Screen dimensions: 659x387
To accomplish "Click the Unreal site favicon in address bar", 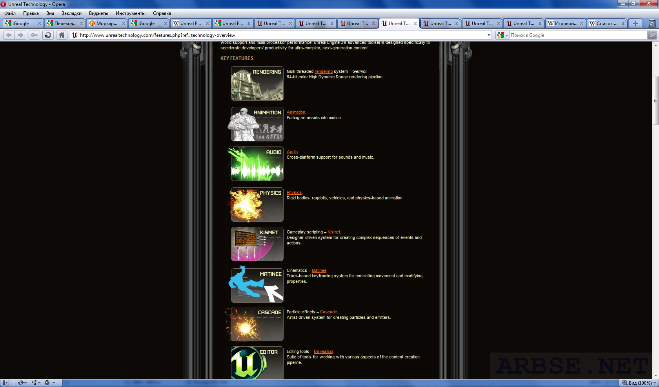I will (75, 35).
